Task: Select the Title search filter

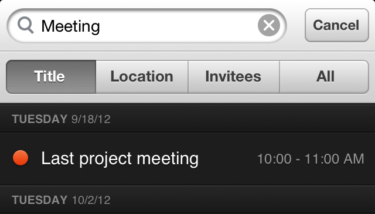Action: tap(51, 77)
